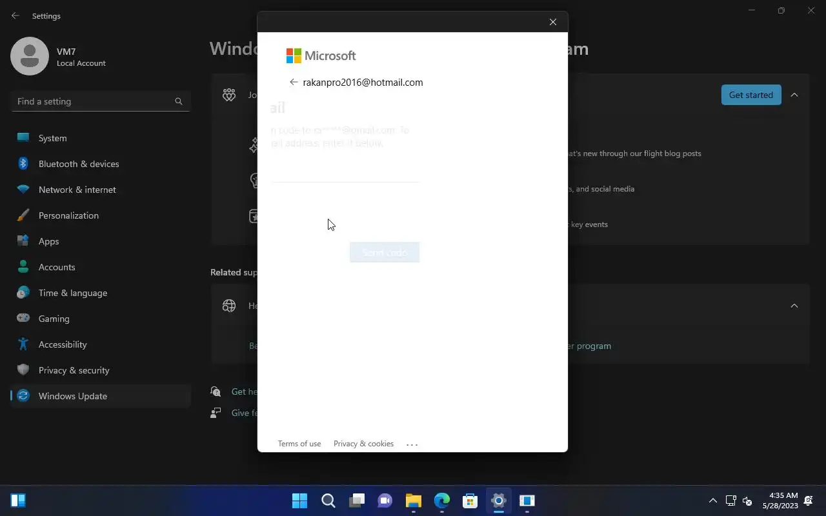This screenshot has width=826, height=516.
Task: Open Personalization settings
Action: [x=101, y=215]
